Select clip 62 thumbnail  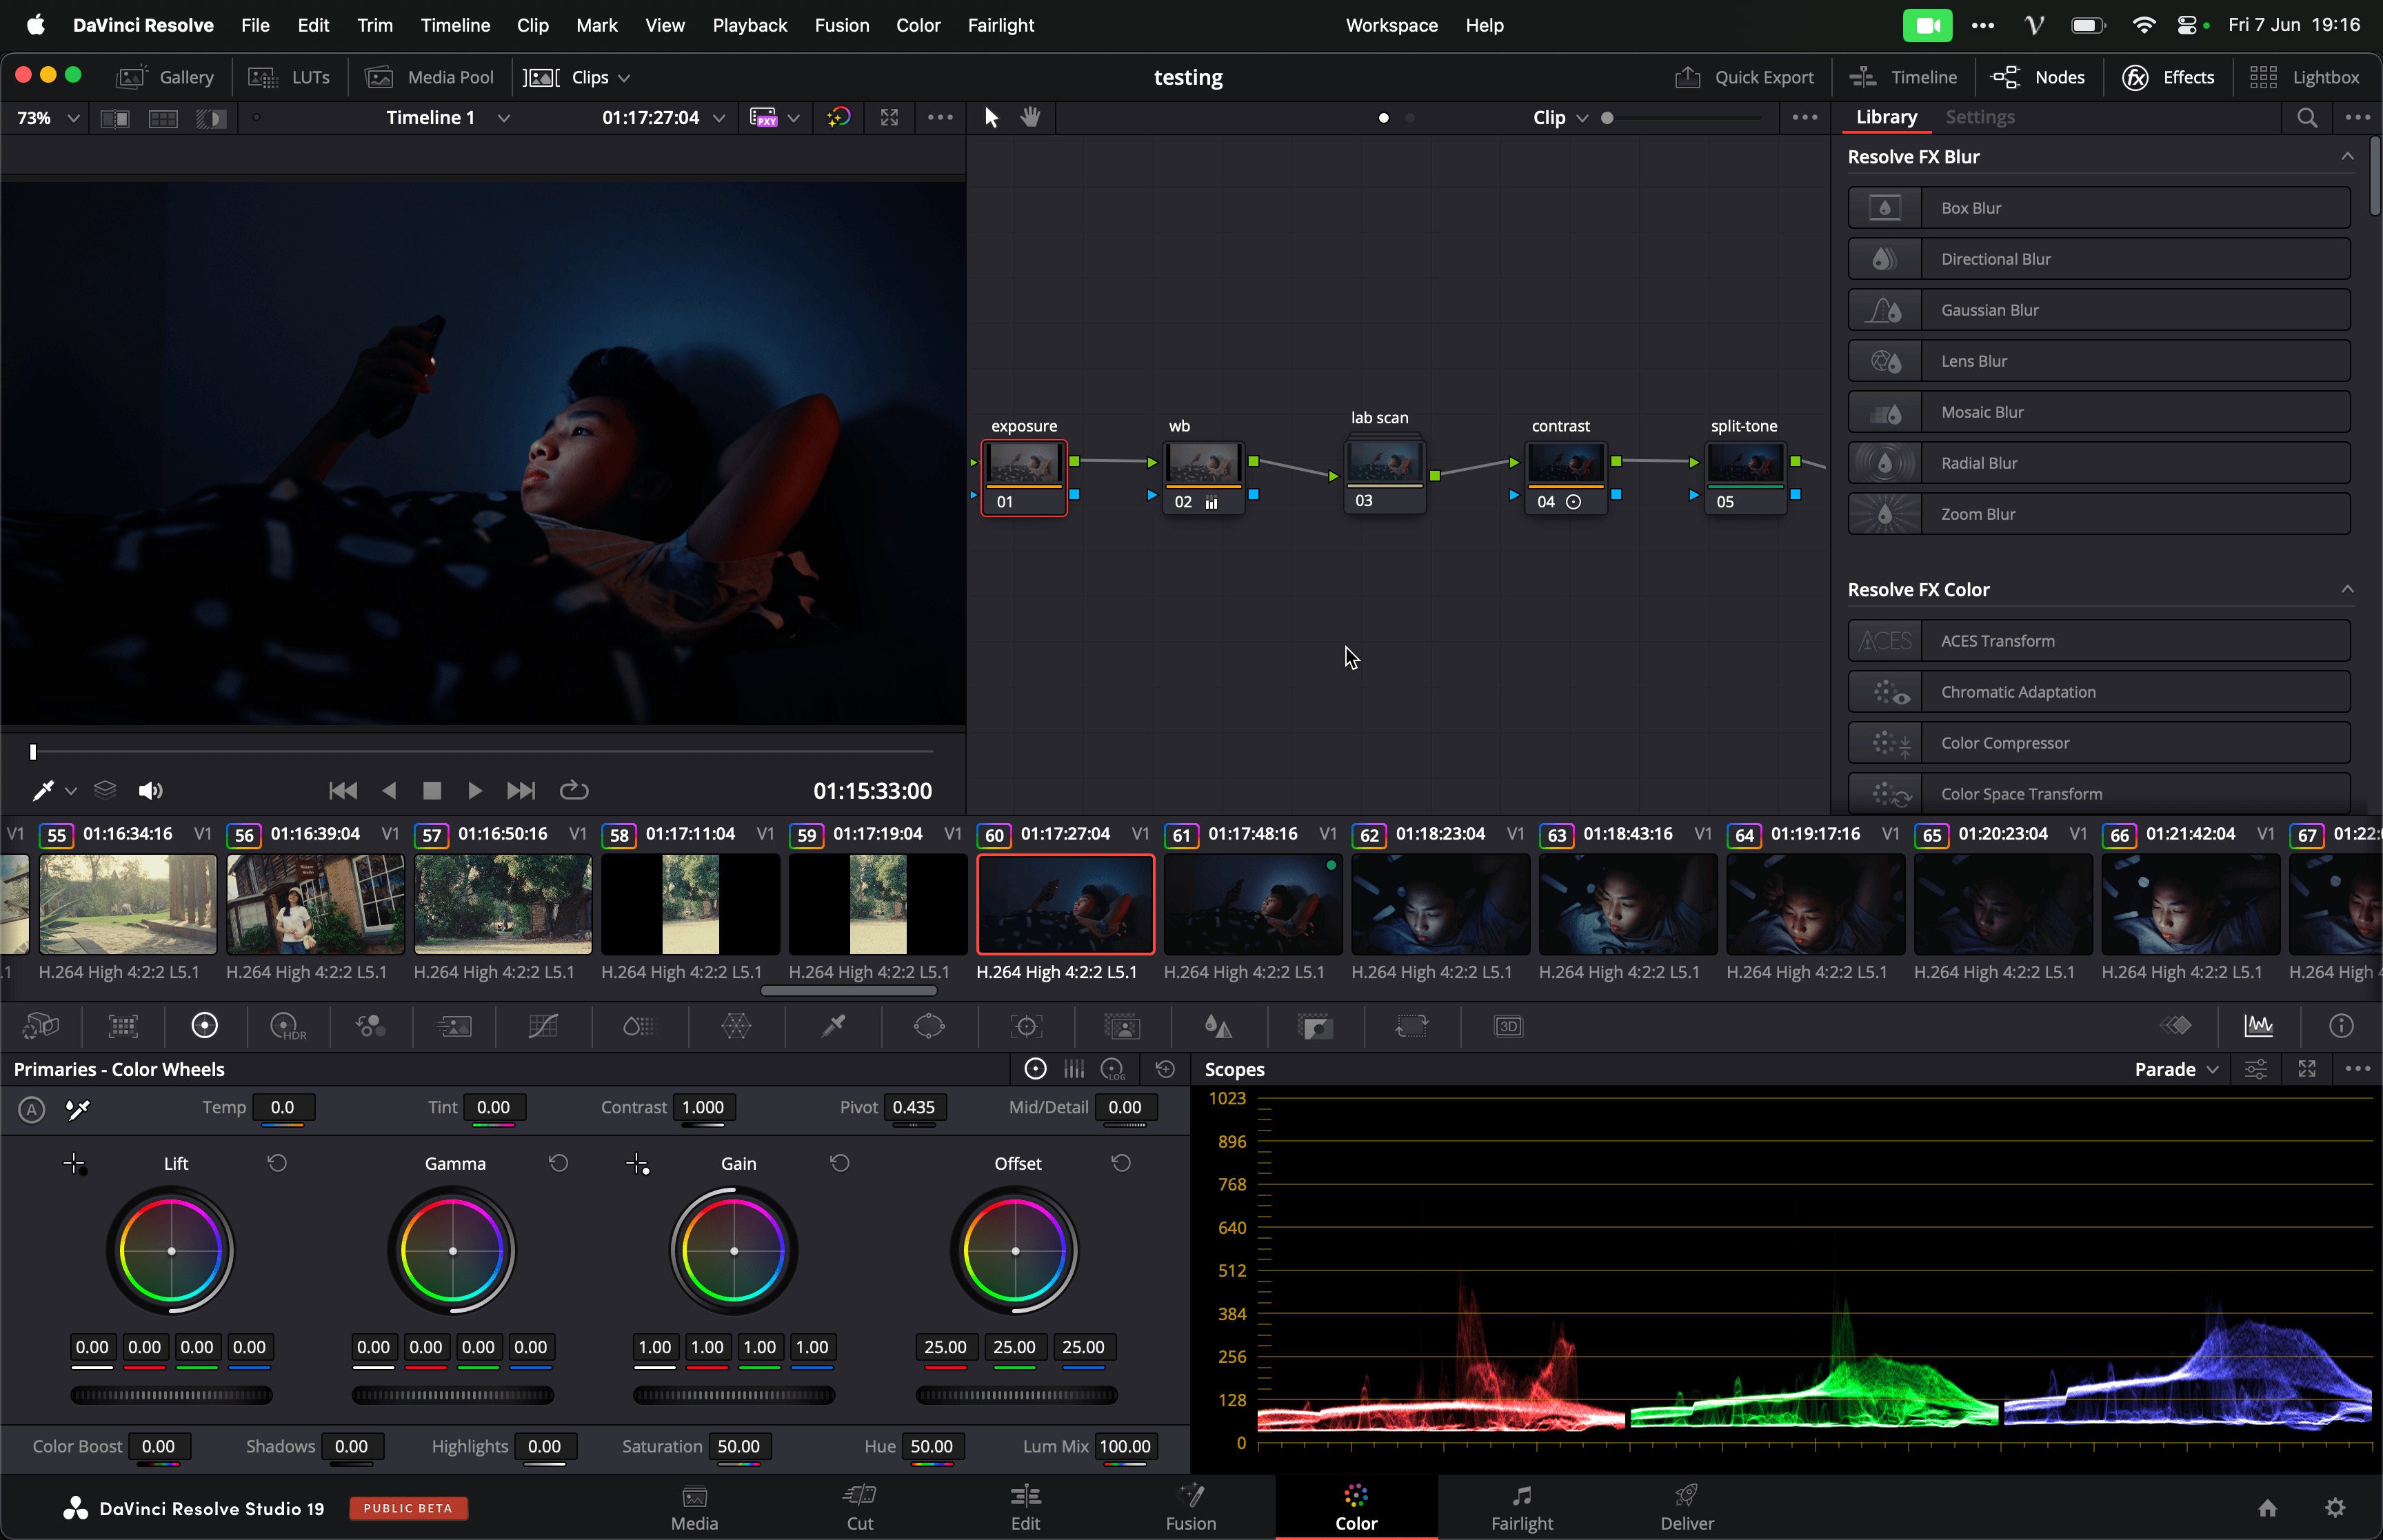pyautogui.click(x=1440, y=904)
